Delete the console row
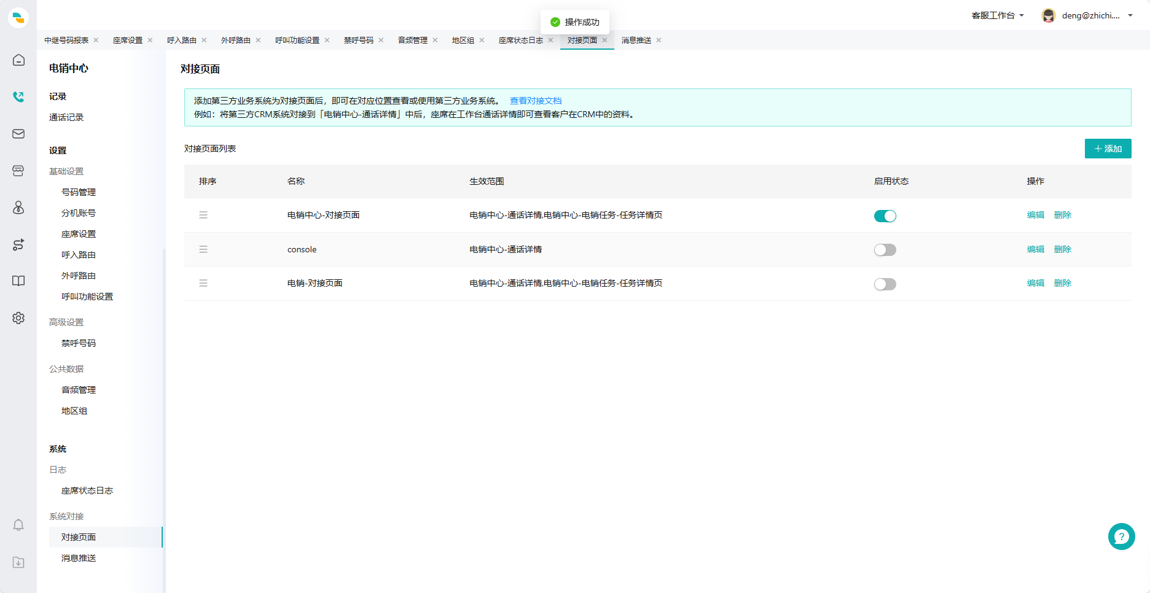 (1063, 249)
